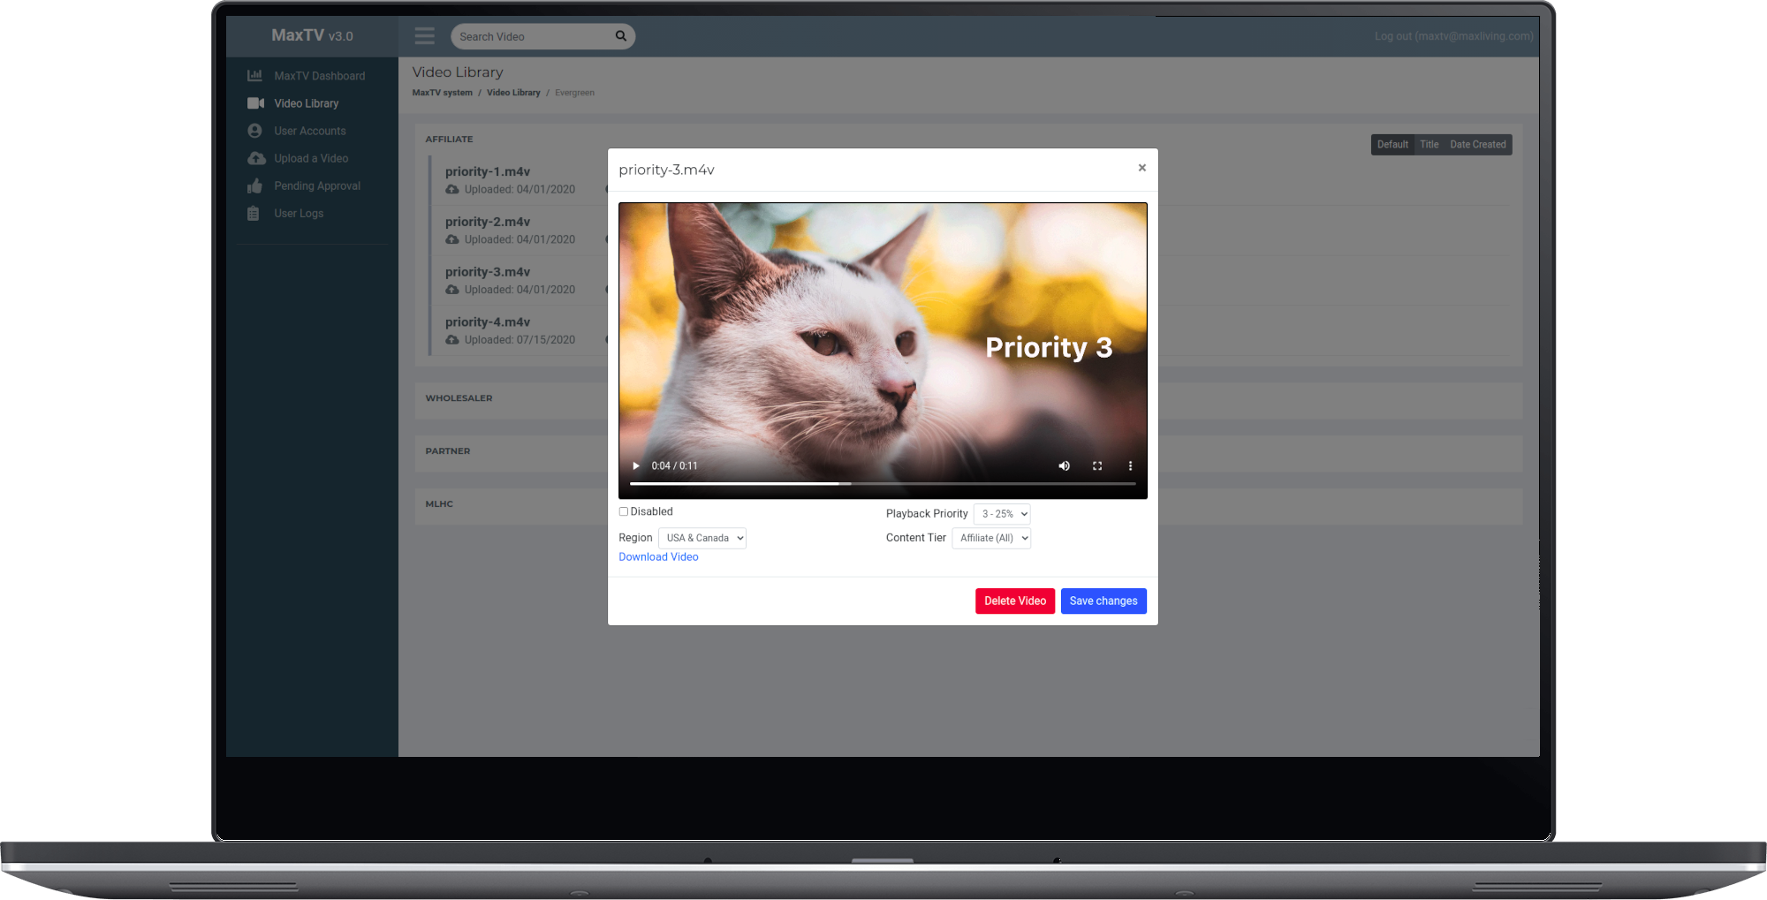Click the Download Video link

658,557
